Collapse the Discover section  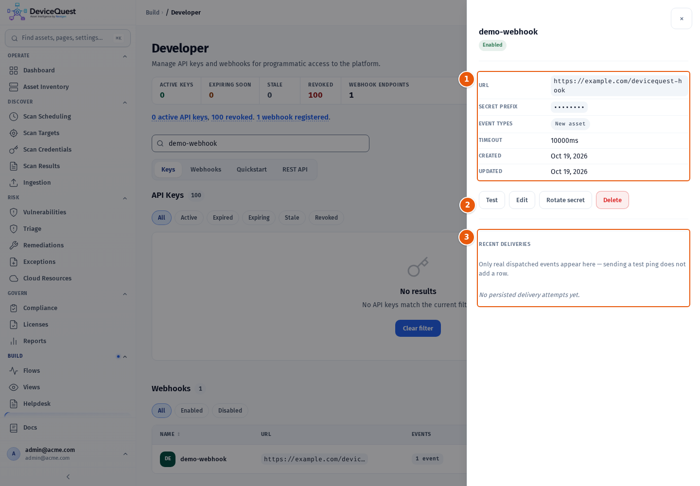(x=125, y=103)
